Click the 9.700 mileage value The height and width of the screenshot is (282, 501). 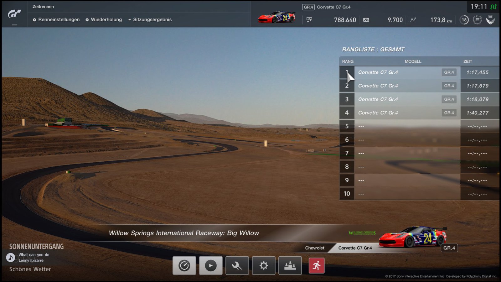tap(395, 20)
